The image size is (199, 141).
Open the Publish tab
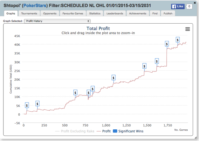click(168, 13)
